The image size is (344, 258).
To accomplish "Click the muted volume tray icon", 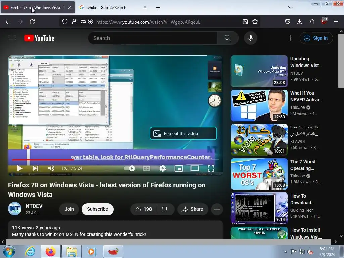I will click(310, 252).
